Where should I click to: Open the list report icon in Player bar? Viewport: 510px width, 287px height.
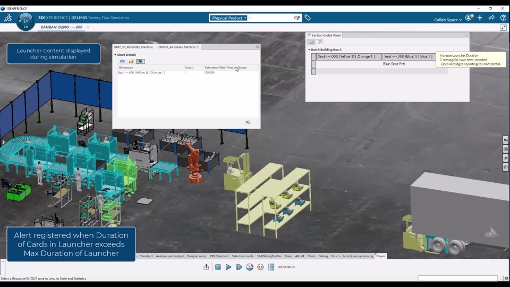click(271, 267)
